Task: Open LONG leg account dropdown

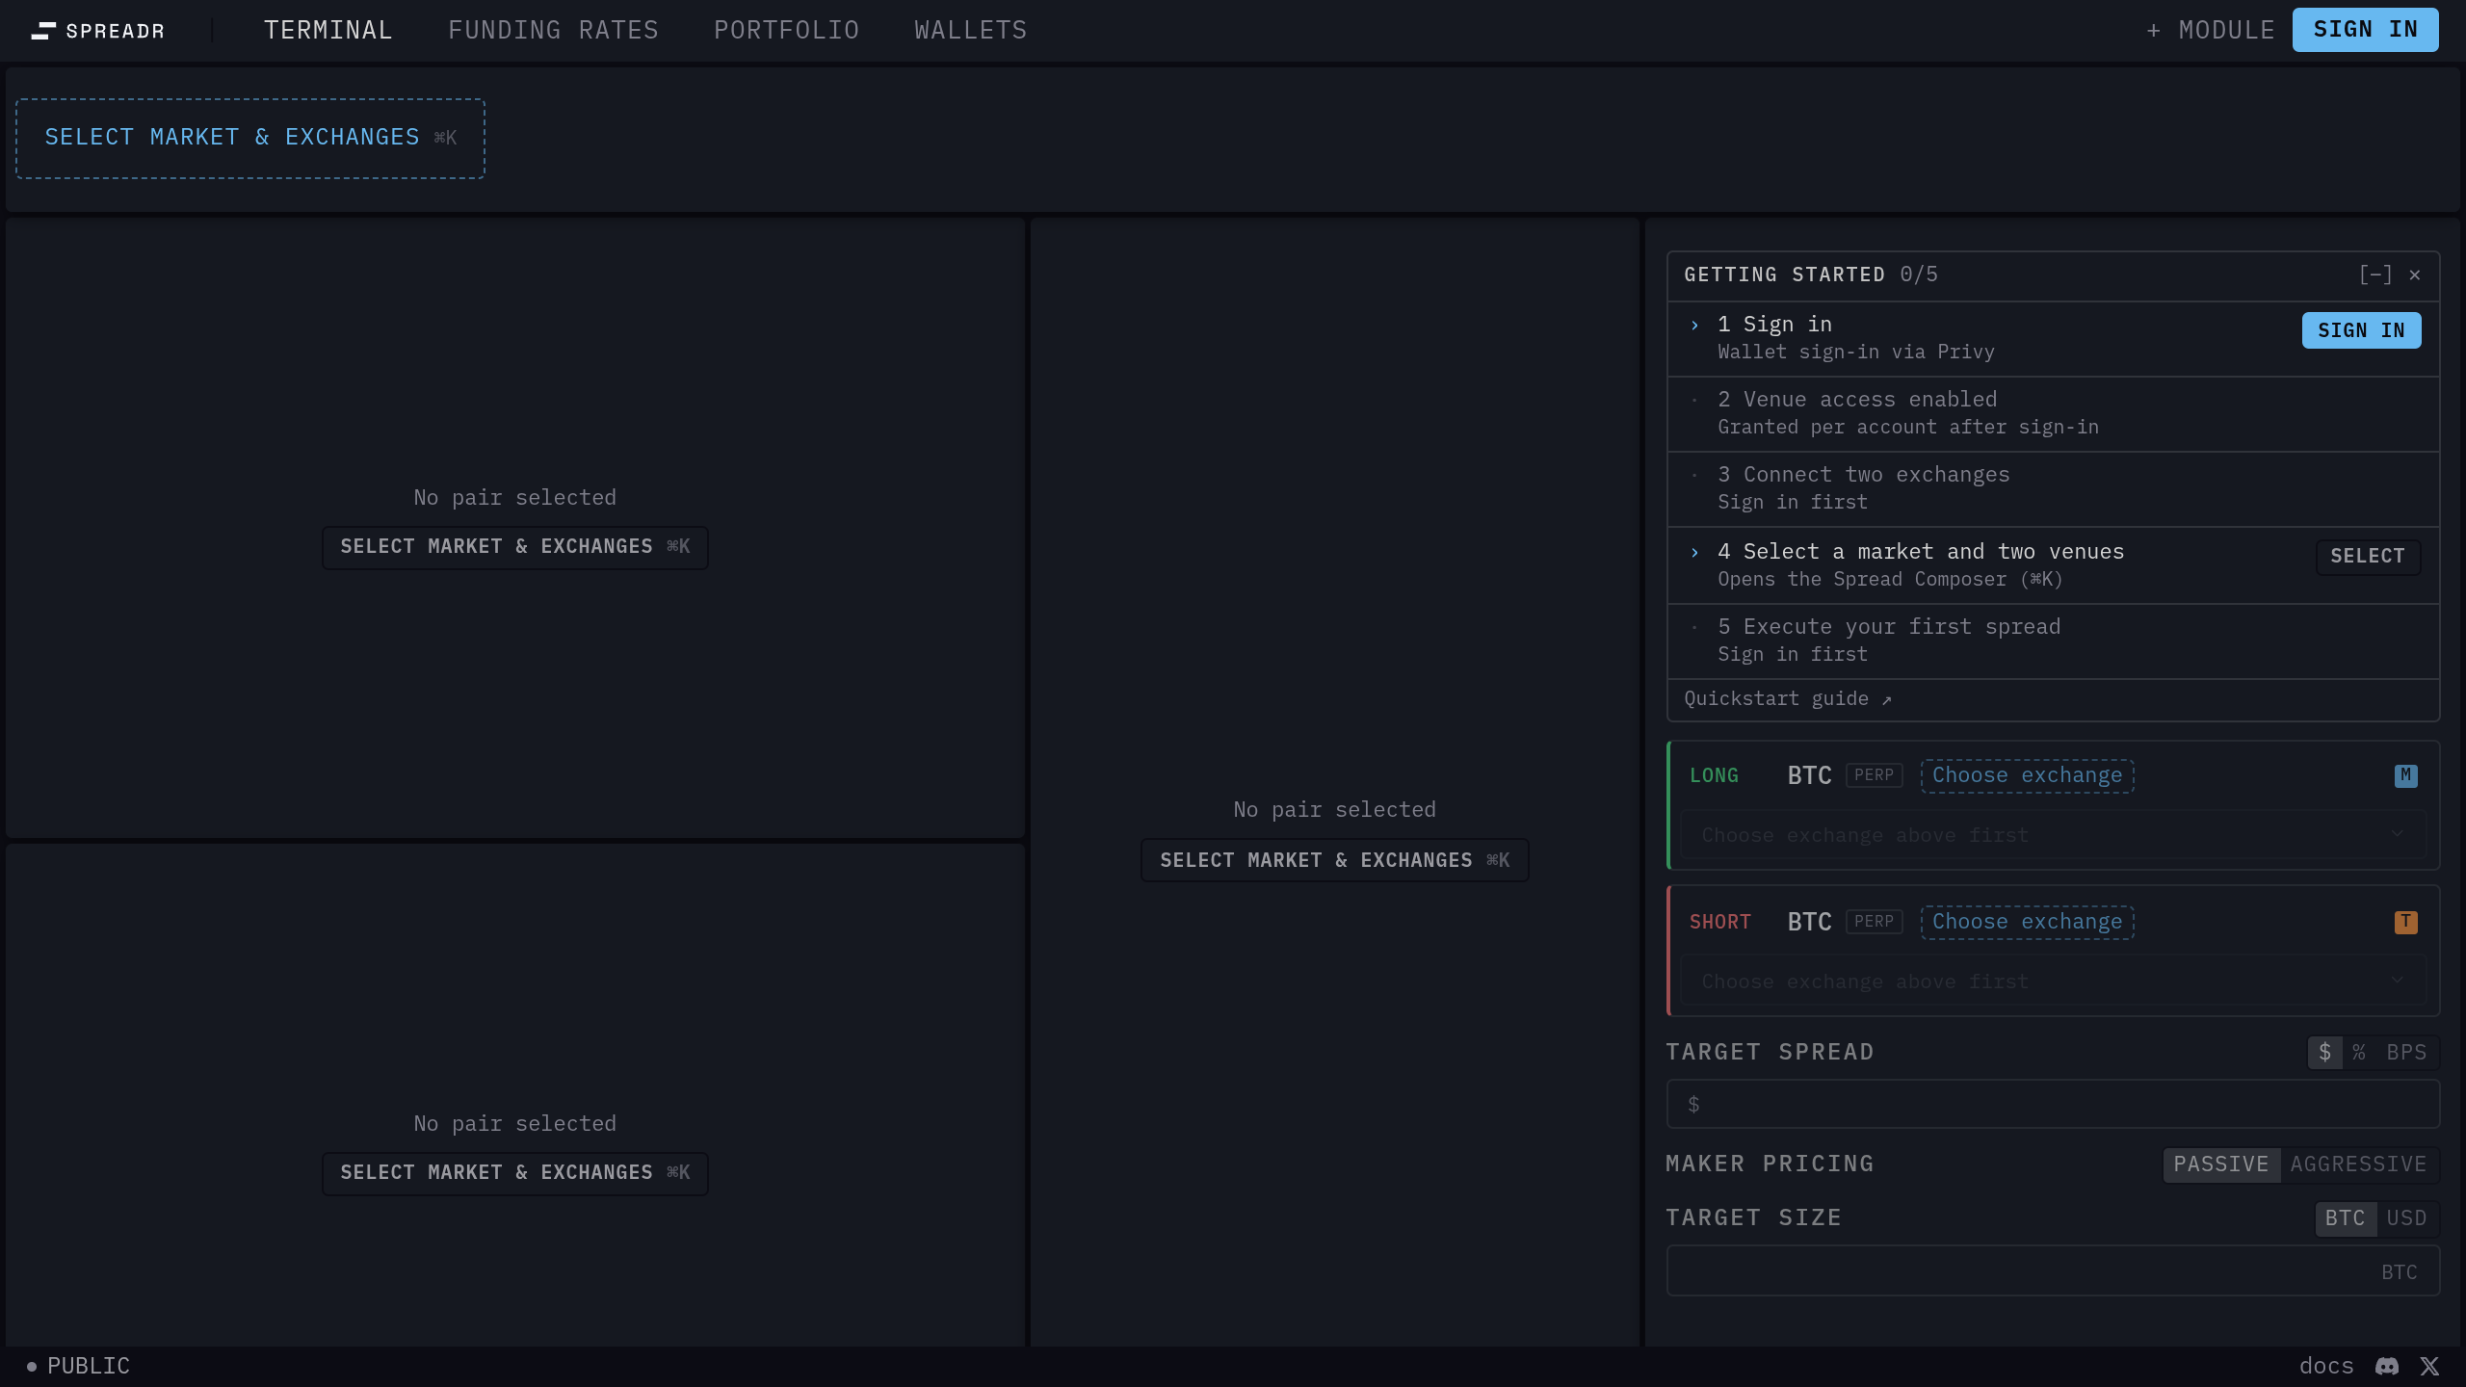Action: (2053, 835)
